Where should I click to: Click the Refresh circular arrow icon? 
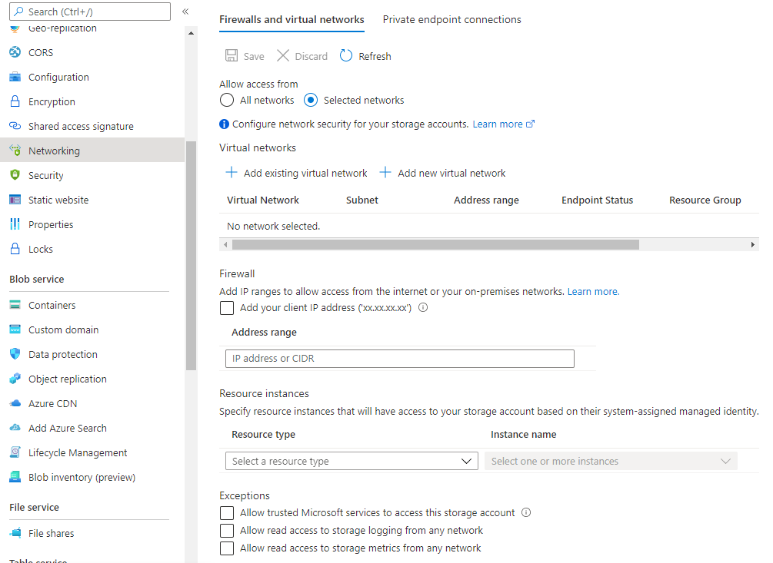(346, 55)
